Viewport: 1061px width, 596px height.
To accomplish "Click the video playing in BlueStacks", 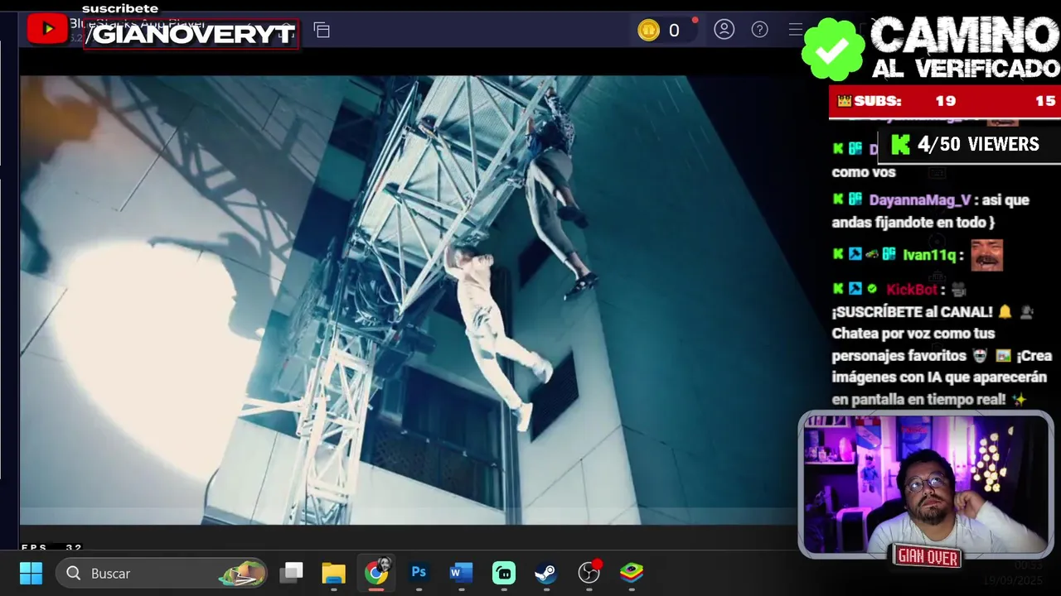I will click(406, 300).
